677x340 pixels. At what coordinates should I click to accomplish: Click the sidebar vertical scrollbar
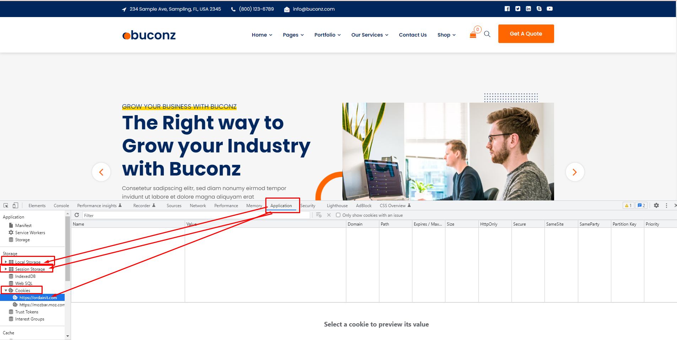[x=67, y=249]
